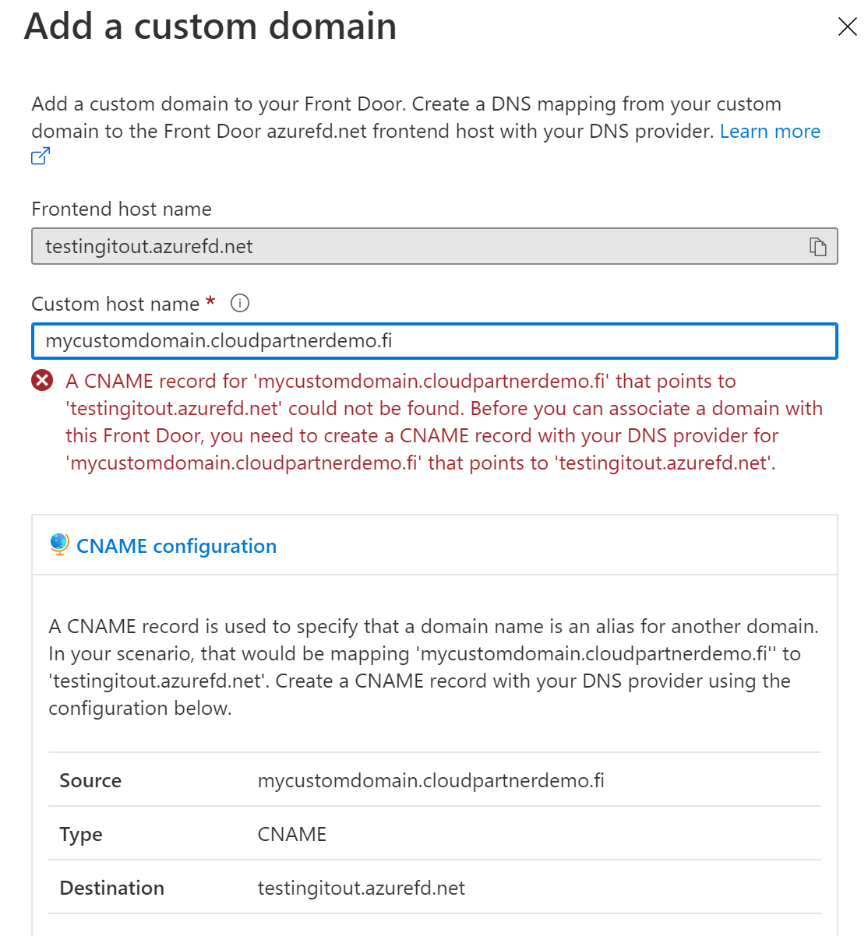The image size is (868, 936).
Task: Open the external link icon after Learn more
Action: click(x=41, y=157)
